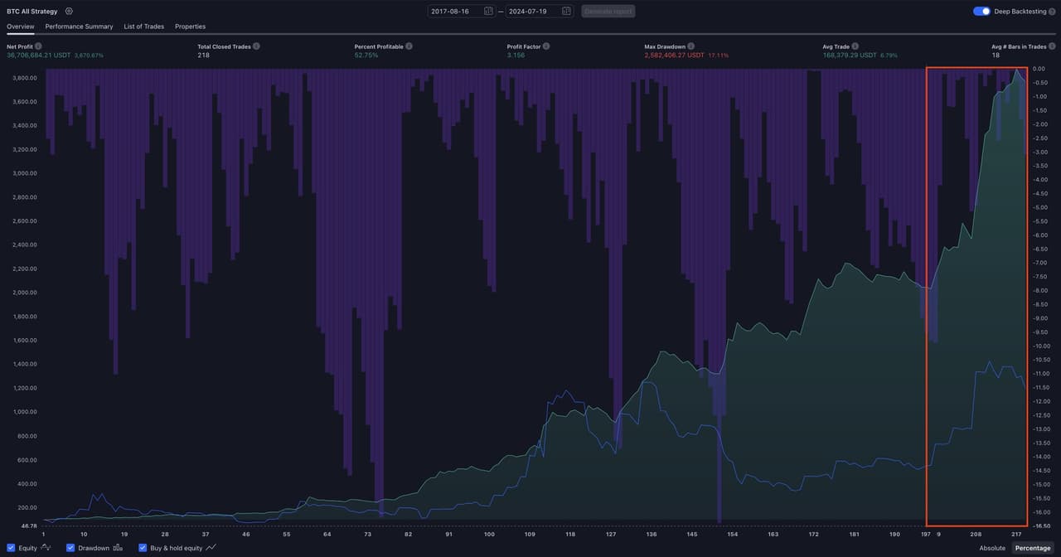Switch chart scale to Absolute

point(992,548)
